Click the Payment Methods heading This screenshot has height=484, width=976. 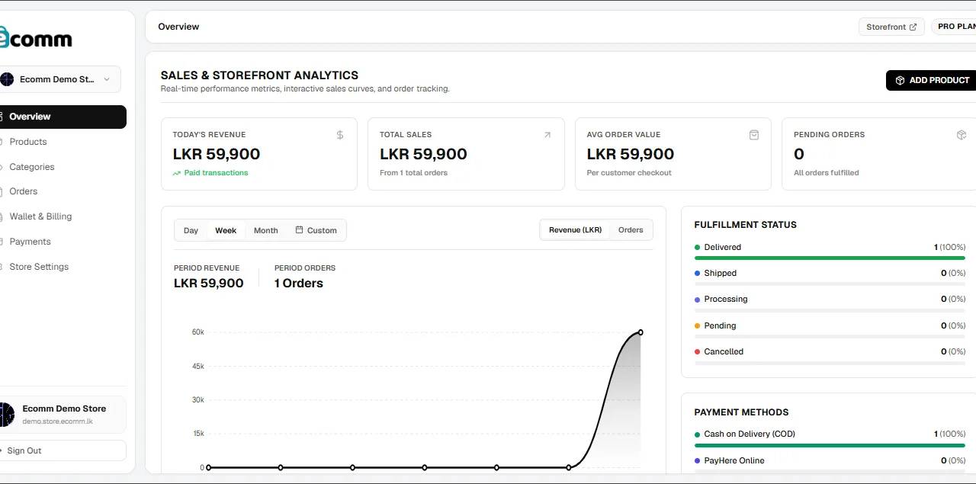click(741, 412)
